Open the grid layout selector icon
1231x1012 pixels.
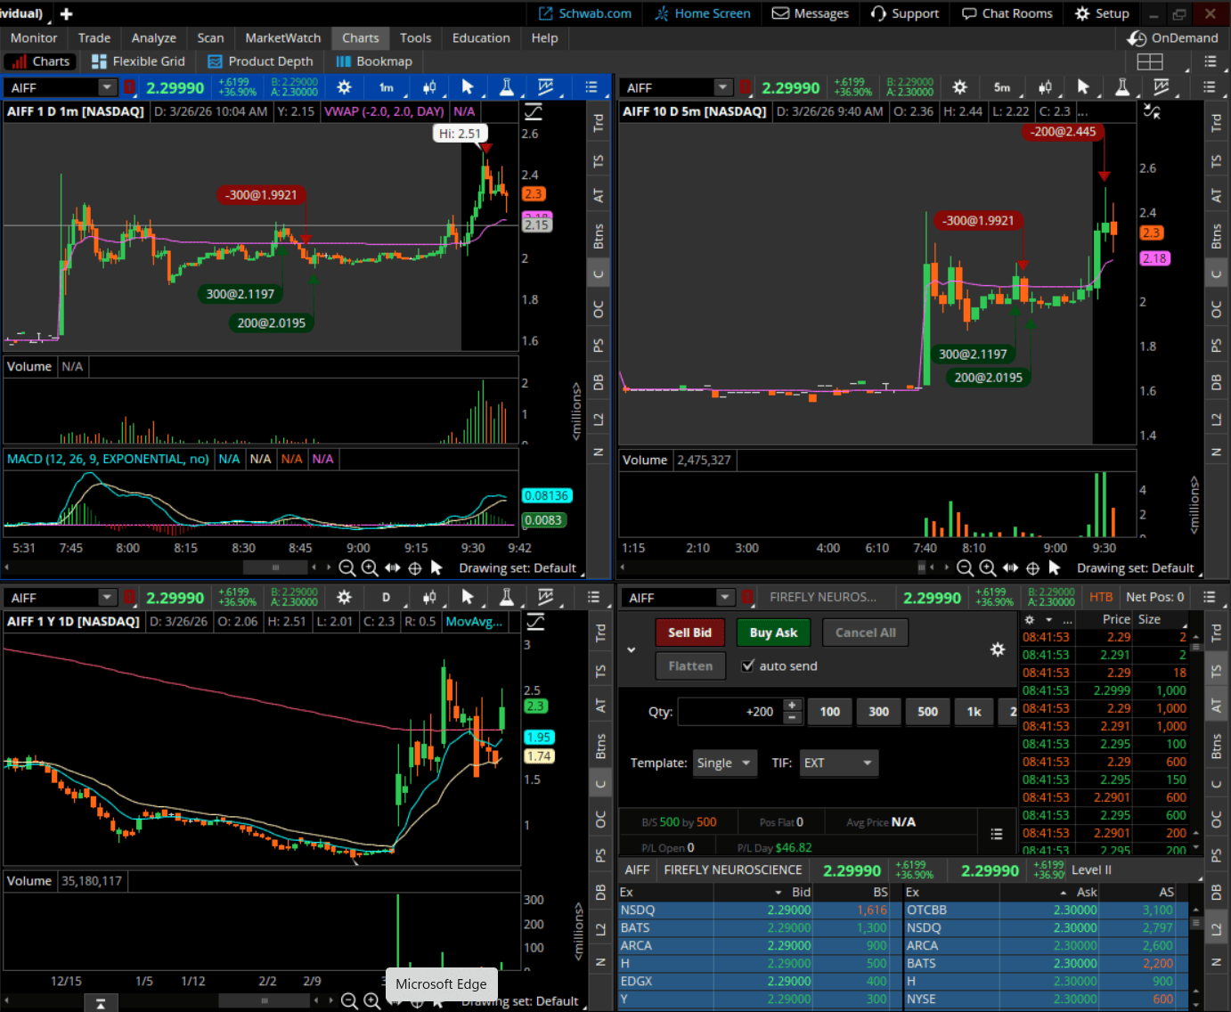click(x=1150, y=61)
